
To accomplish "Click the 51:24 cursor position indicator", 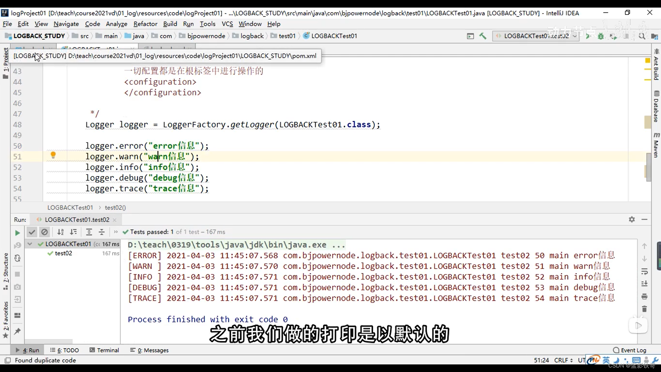I will 541,360.
